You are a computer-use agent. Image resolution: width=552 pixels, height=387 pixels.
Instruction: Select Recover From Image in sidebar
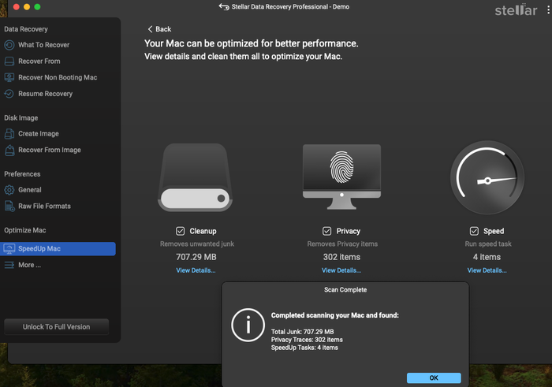click(49, 150)
